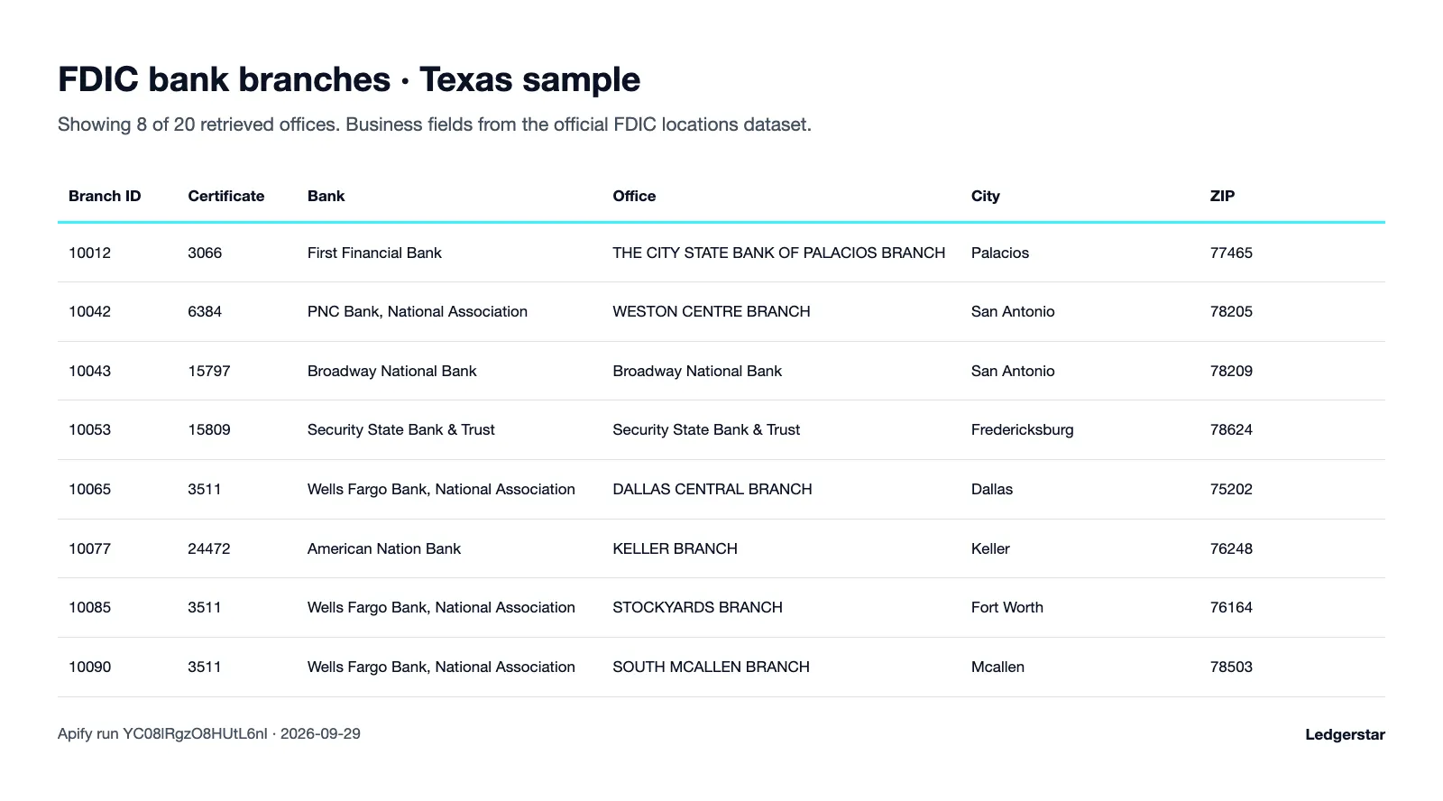The image size is (1443, 801).
Task: Click KELLER BRANCH office
Action: click(x=676, y=548)
